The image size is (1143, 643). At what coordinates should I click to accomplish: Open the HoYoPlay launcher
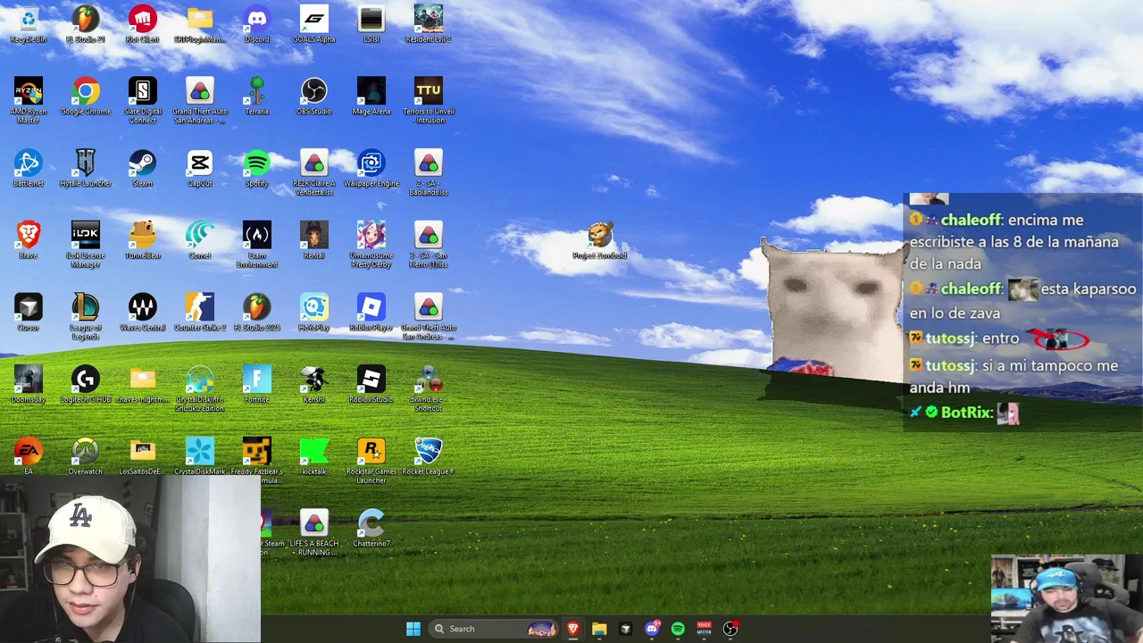click(314, 313)
